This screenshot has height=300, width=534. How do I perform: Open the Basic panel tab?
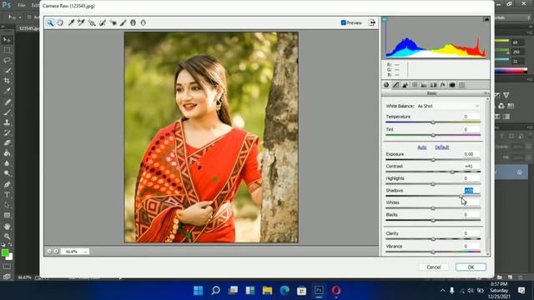pyautogui.click(x=386, y=85)
